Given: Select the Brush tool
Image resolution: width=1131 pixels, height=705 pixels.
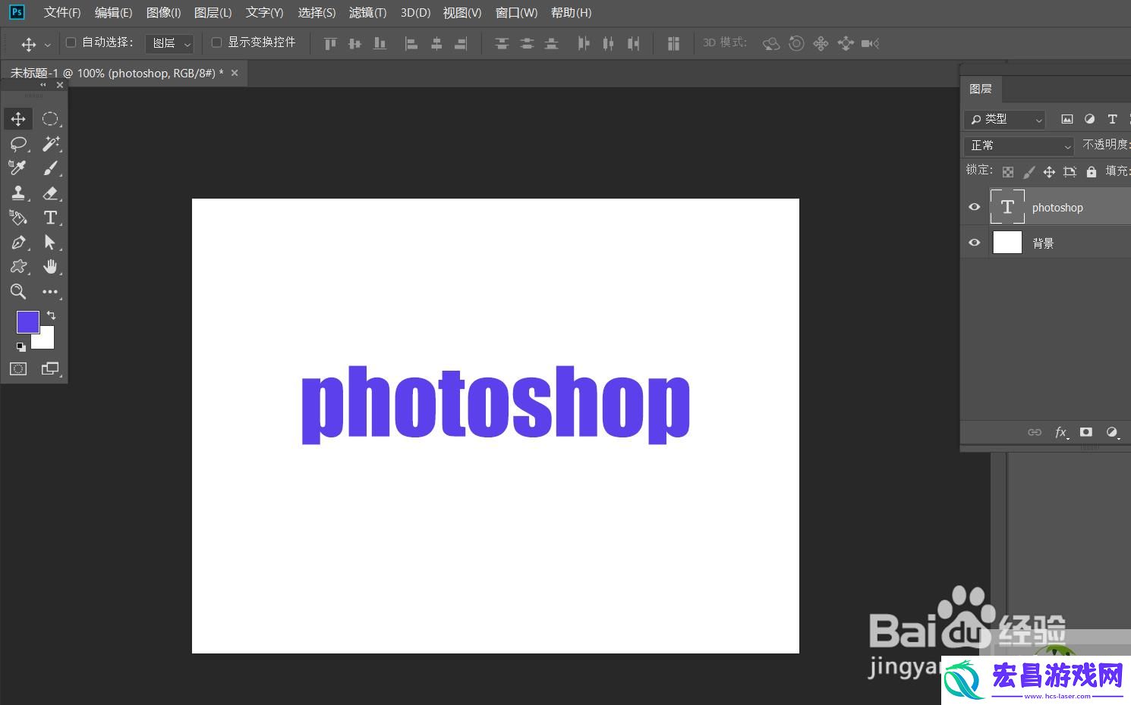Looking at the screenshot, I should tap(50, 168).
